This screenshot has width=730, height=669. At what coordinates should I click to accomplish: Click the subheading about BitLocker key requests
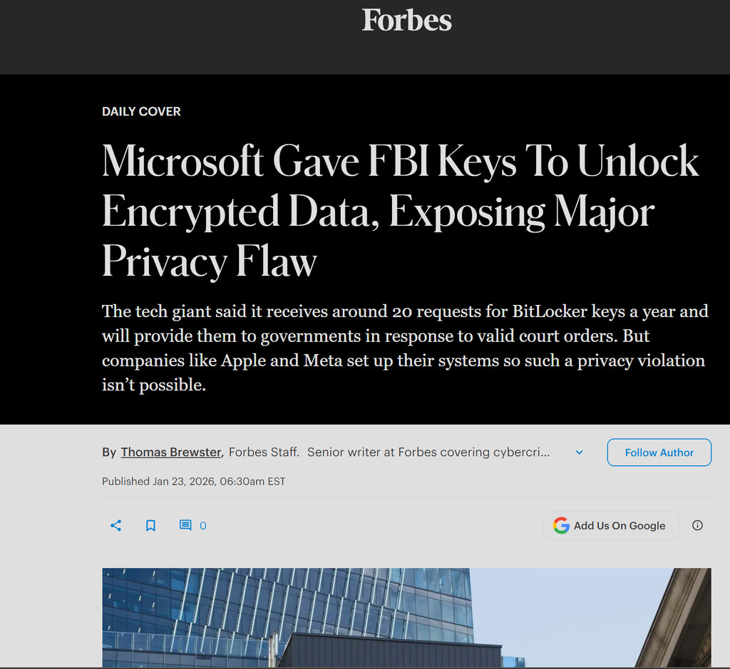[404, 349]
